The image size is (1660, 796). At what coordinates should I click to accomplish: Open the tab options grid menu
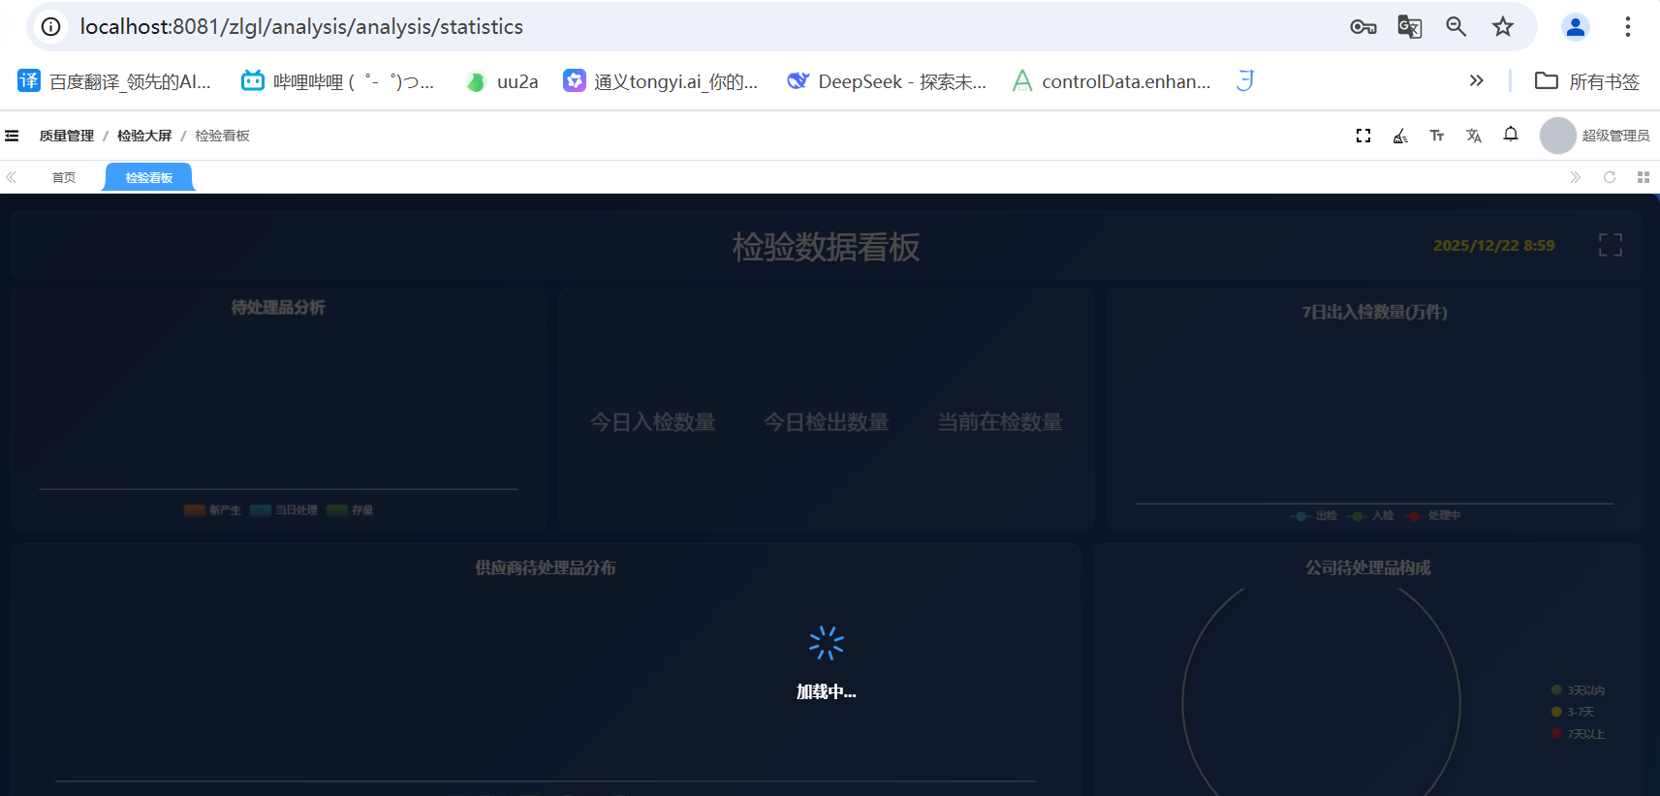tap(1643, 177)
